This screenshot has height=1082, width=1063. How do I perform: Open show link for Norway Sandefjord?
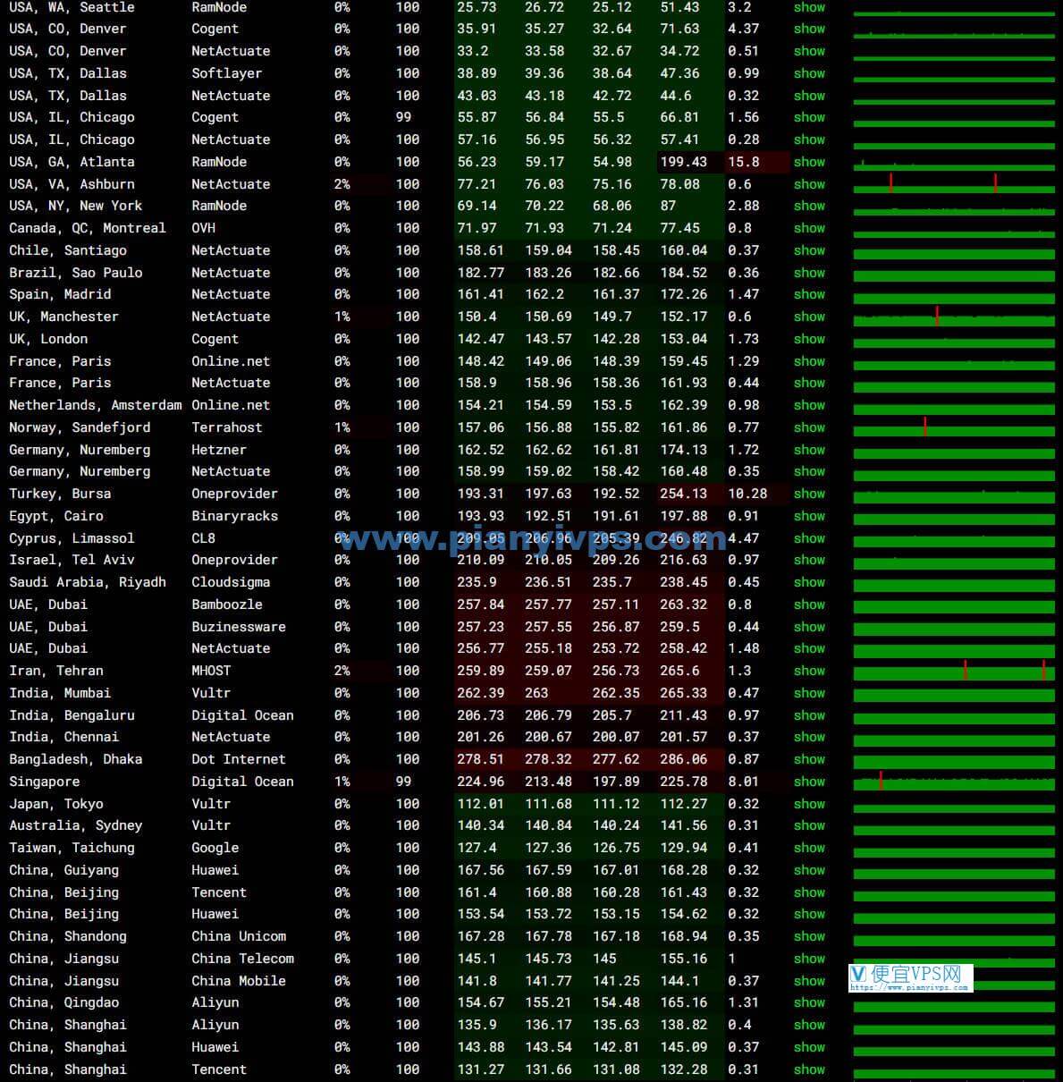click(x=809, y=427)
